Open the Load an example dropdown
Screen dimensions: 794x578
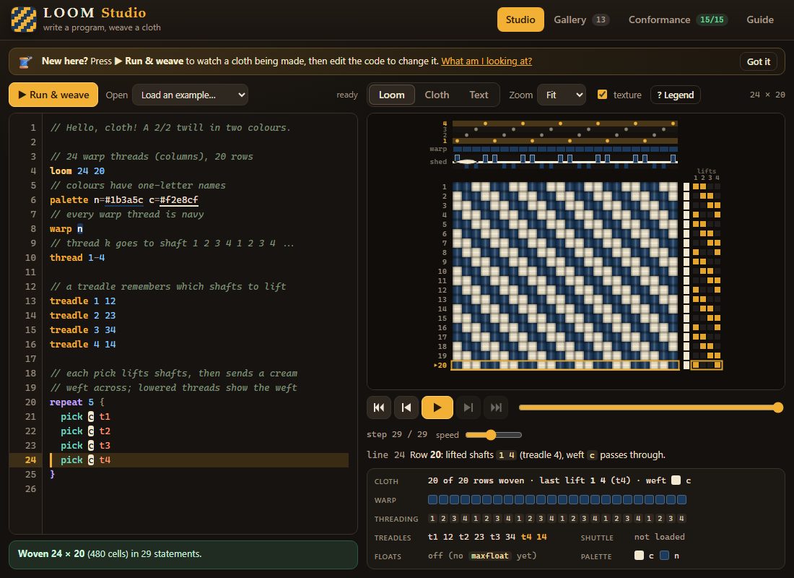(191, 95)
